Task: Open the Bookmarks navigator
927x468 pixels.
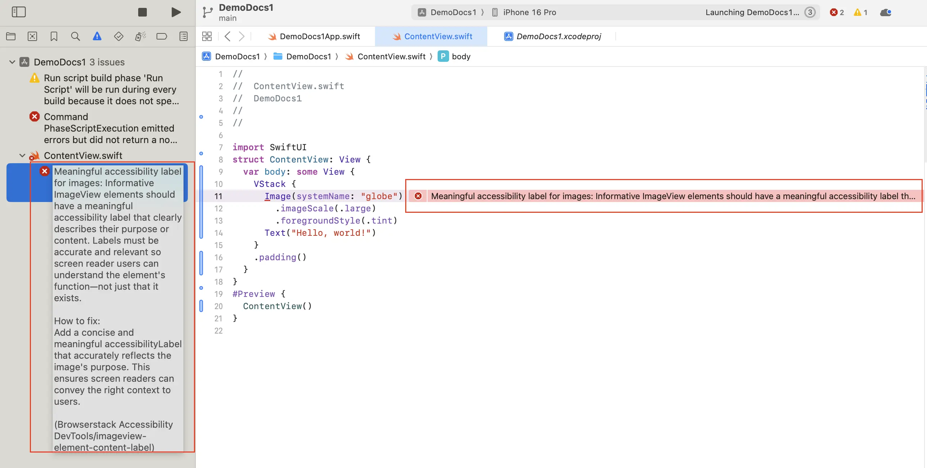Action: (54, 36)
